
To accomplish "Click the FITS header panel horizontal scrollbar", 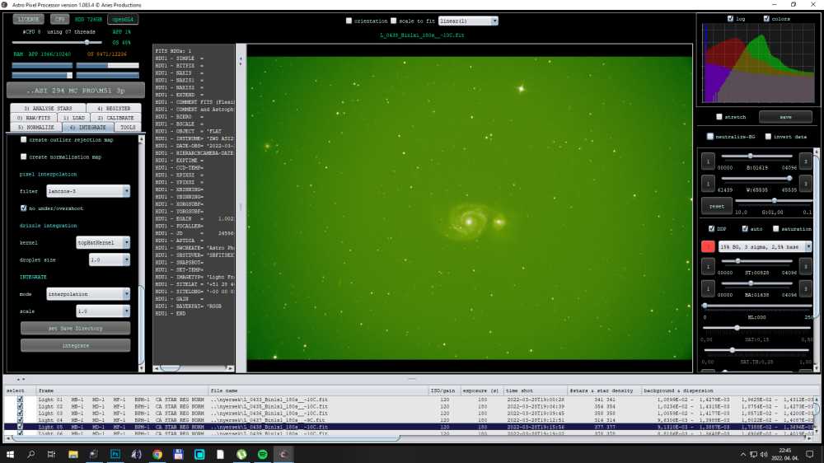I will tap(194, 368).
